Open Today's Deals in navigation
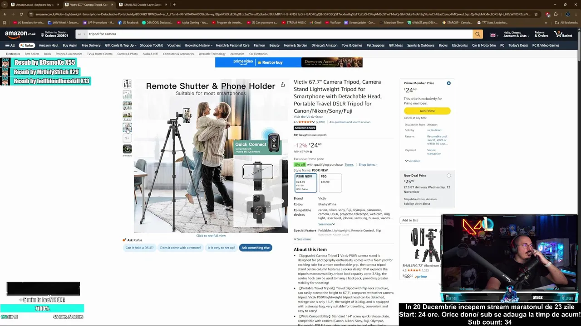This screenshot has height=326, width=581. coord(518,45)
